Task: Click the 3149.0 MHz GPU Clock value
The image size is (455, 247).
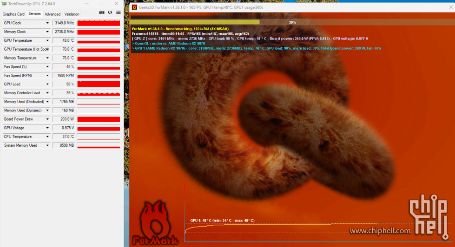Action: 64,23
